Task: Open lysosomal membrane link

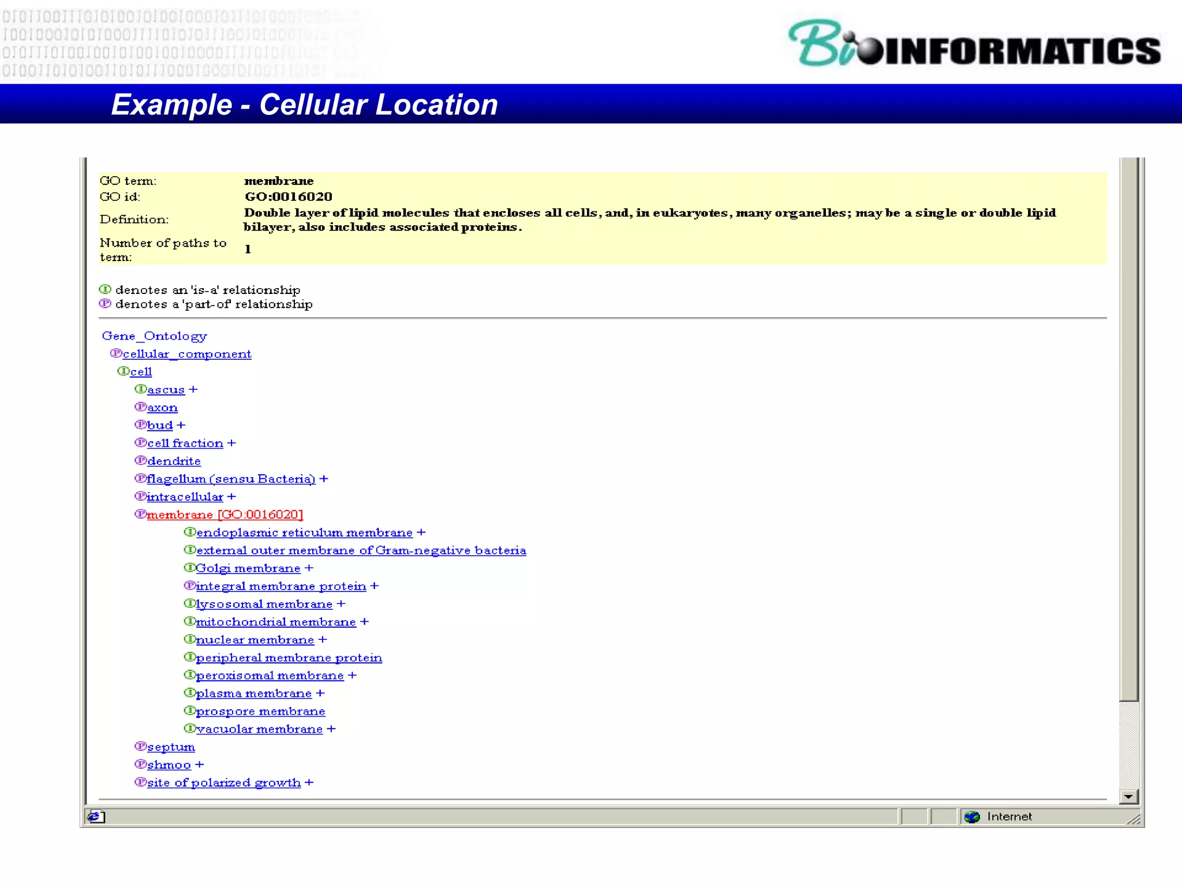Action: coord(264,604)
